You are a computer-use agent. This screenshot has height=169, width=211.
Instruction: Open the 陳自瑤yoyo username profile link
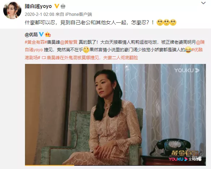[38, 6]
